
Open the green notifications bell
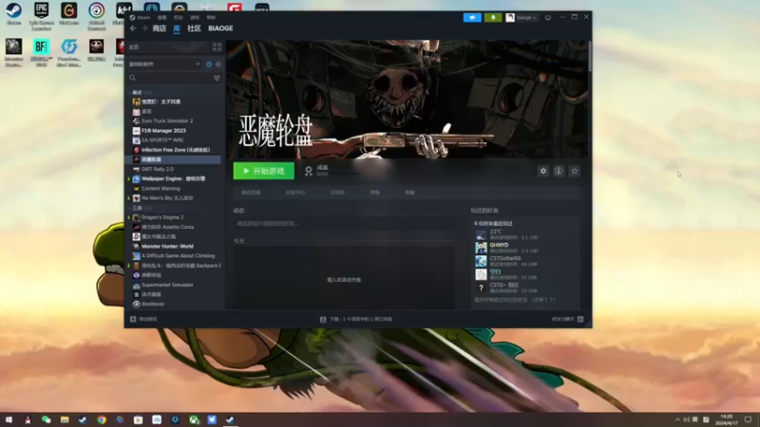click(493, 17)
